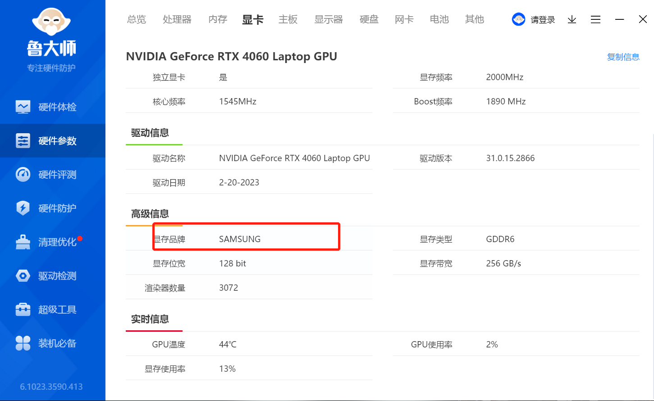Click the 驱动名称 value text
Viewport: 654px width, 401px height.
click(x=294, y=158)
